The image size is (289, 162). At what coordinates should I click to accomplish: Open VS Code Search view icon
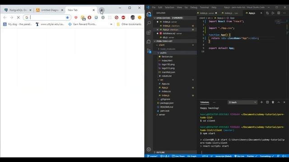tap(149, 23)
